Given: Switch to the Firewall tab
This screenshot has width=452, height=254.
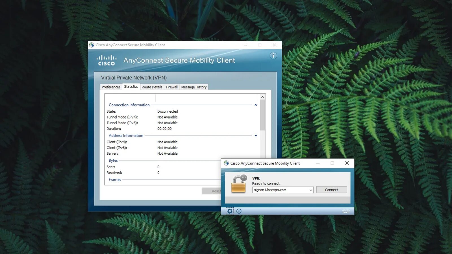Looking at the screenshot, I should (x=172, y=87).
